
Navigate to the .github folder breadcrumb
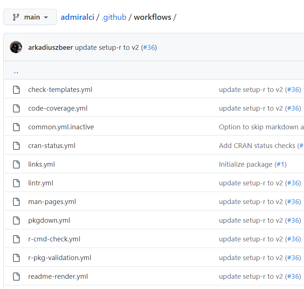[x=114, y=17]
